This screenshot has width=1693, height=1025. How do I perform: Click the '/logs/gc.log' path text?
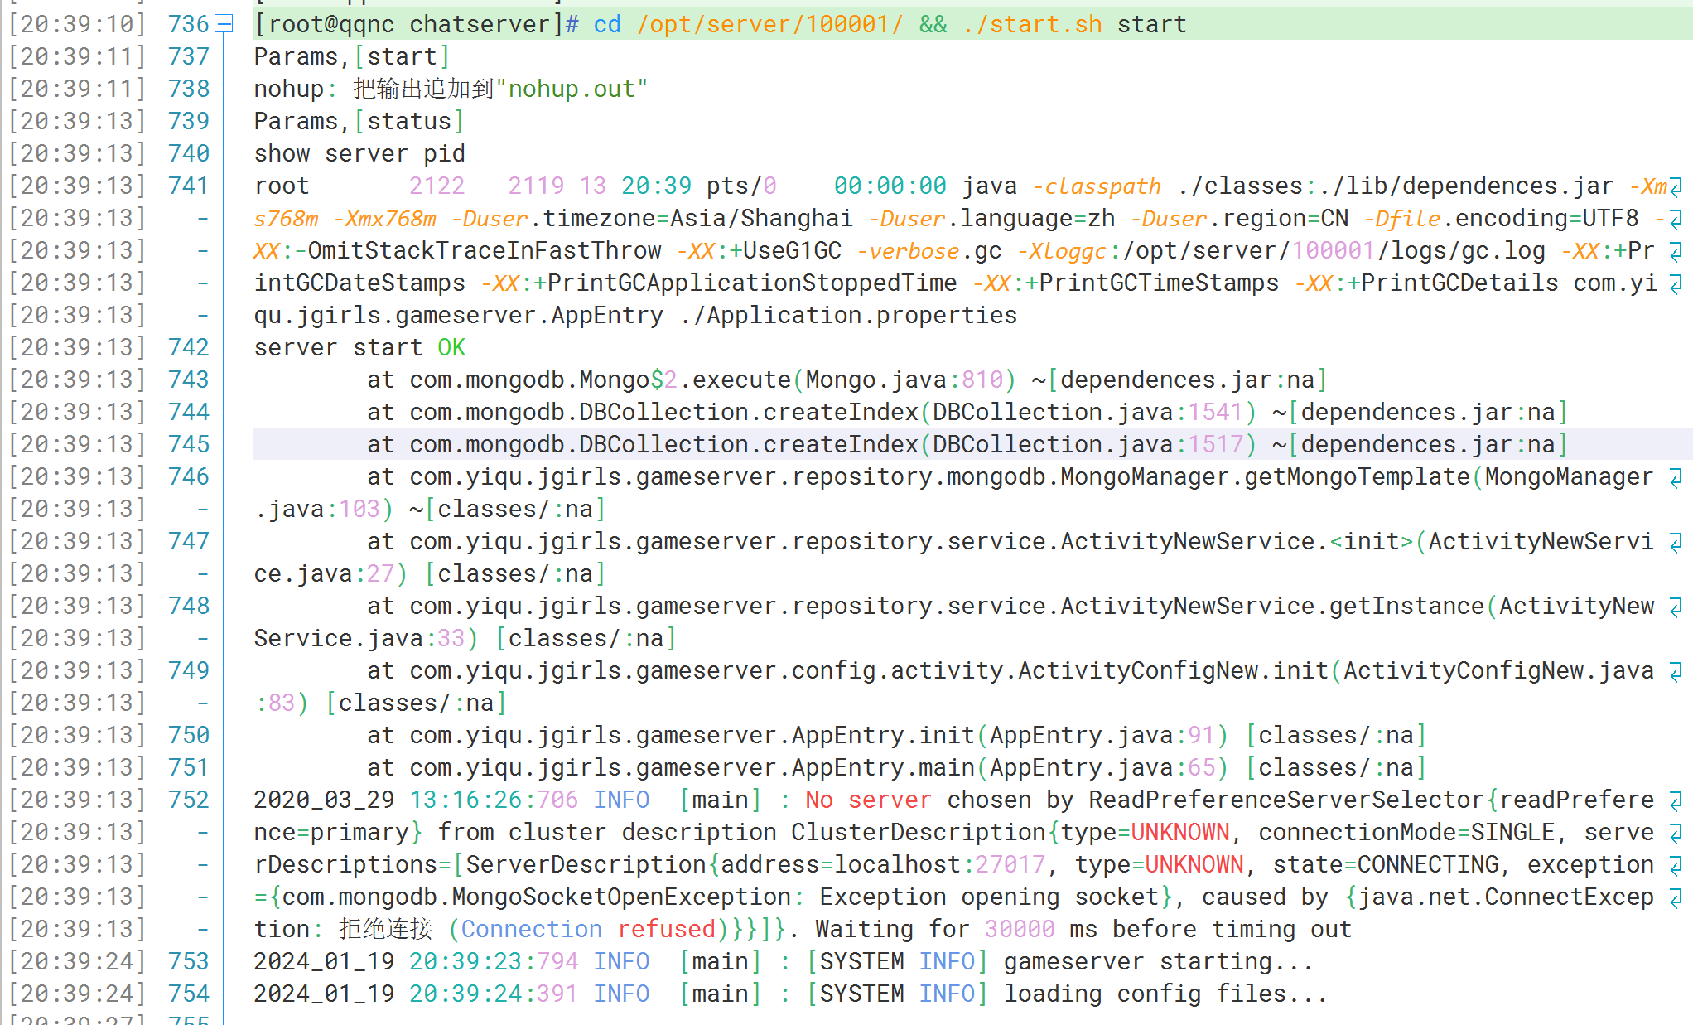point(1463,250)
